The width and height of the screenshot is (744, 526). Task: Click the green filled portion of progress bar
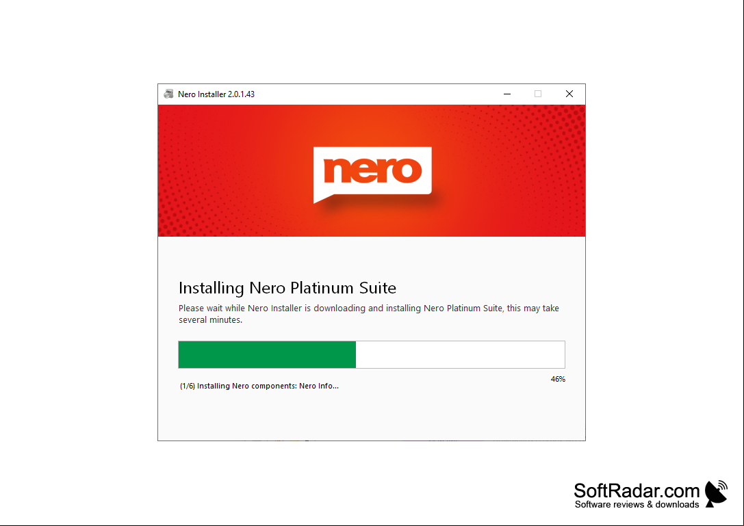tap(267, 354)
